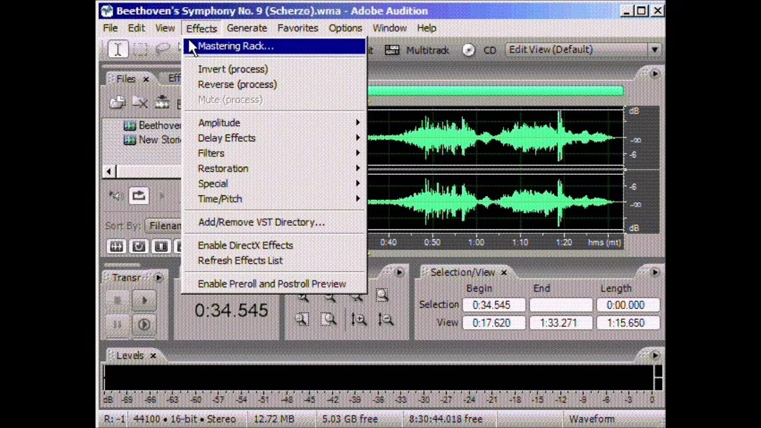Expand the Special submenu

tap(274, 184)
